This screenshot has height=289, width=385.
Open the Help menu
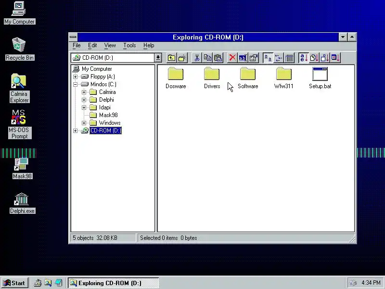coord(149,45)
